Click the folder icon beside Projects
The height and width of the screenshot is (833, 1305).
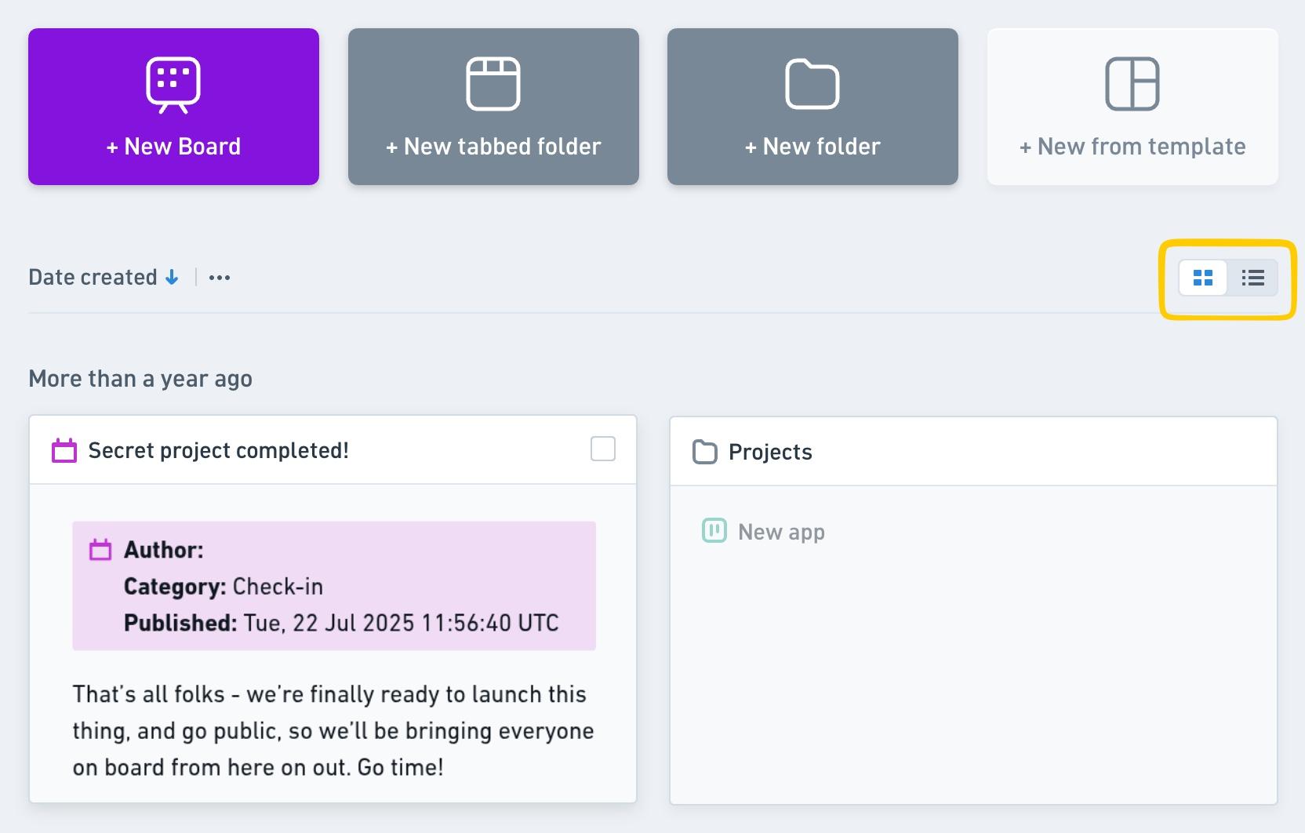(x=705, y=452)
